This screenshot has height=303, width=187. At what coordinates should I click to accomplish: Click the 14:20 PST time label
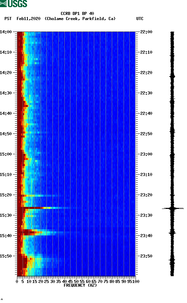(6, 73)
